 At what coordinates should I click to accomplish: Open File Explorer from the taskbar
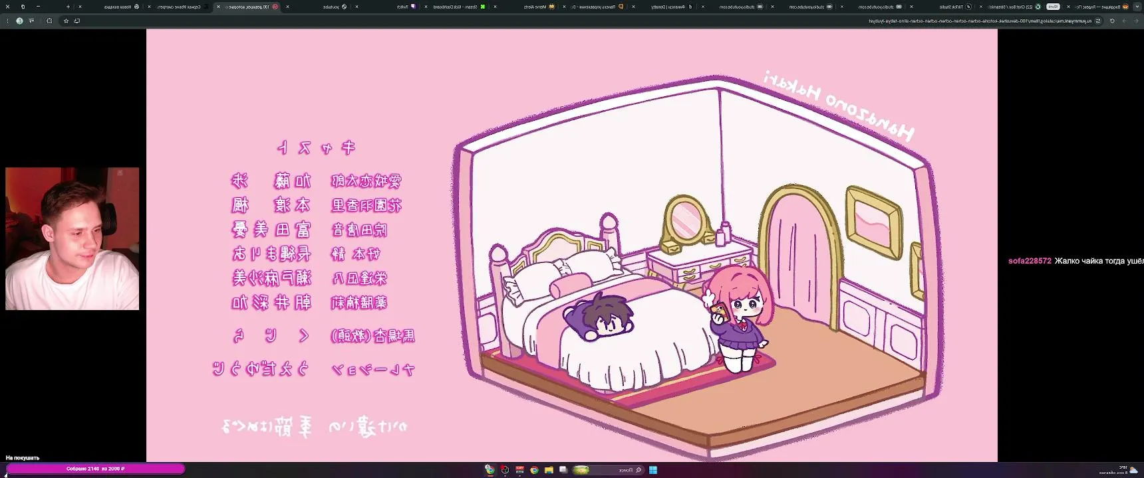[549, 470]
